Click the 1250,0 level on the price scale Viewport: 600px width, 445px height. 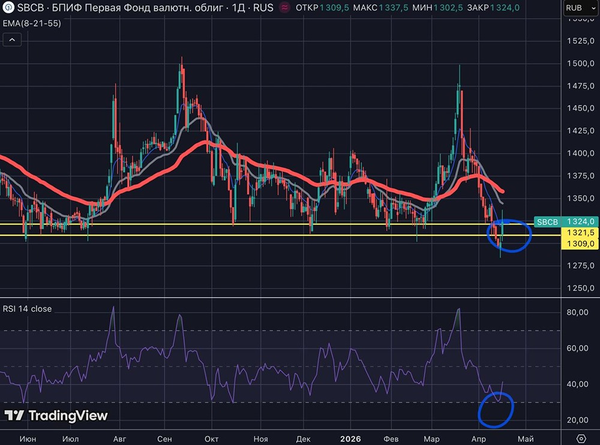580,288
